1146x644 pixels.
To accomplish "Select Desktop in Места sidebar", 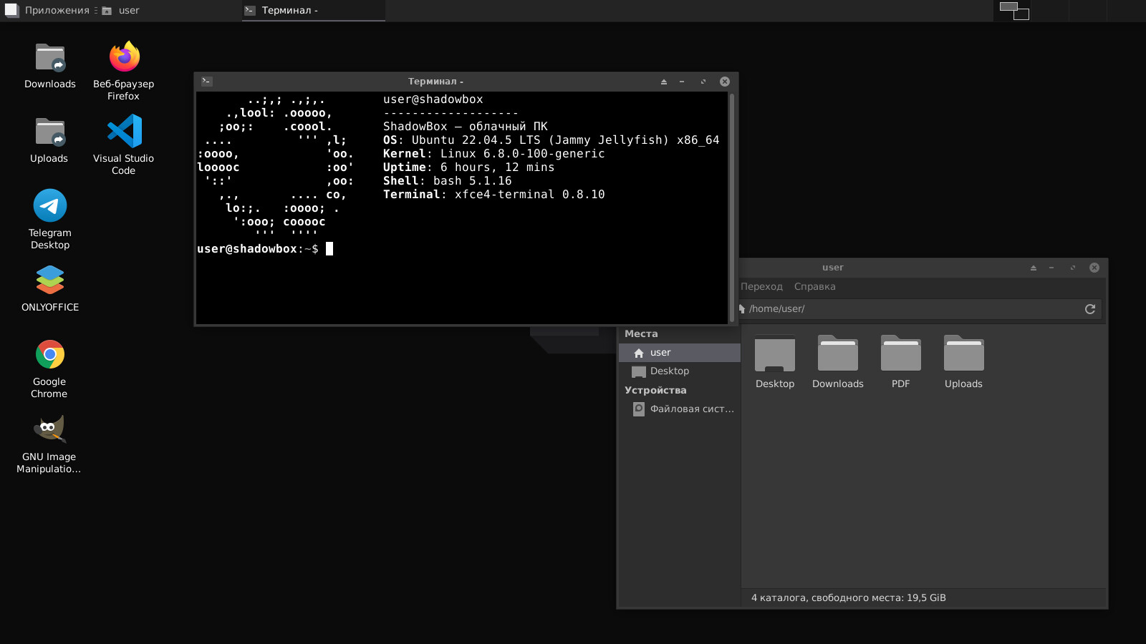I will [679, 371].
